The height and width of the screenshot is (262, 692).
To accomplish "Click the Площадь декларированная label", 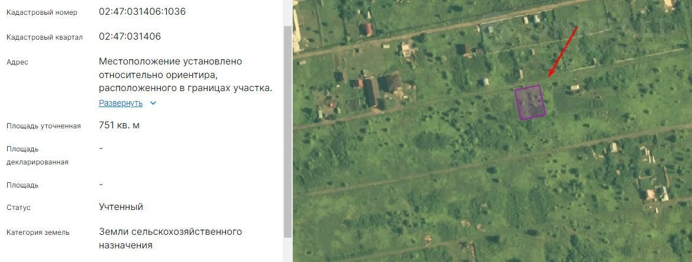I will [37, 156].
